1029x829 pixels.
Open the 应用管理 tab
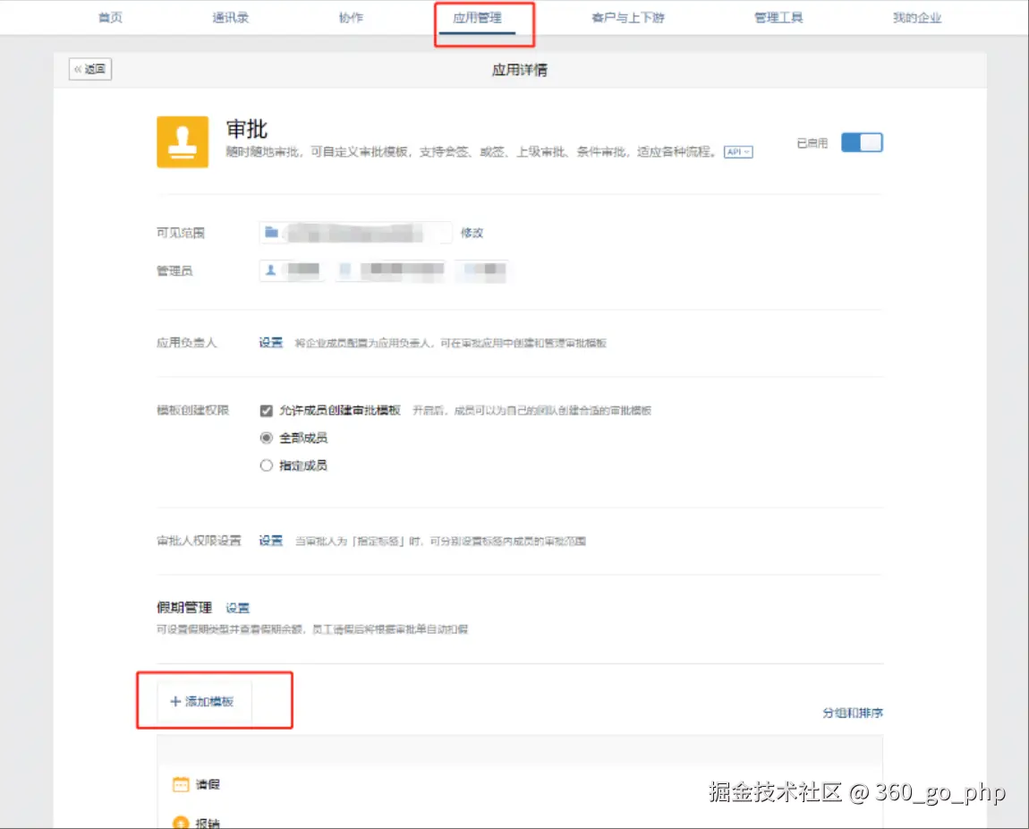(x=477, y=18)
